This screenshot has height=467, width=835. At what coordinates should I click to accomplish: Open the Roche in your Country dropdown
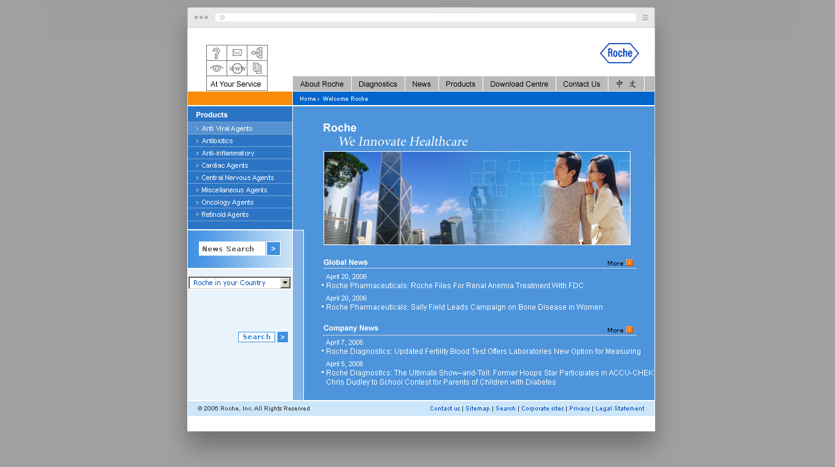pyautogui.click(x=285, y=283)
